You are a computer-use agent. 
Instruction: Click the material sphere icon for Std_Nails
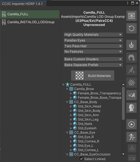(75, 124)
